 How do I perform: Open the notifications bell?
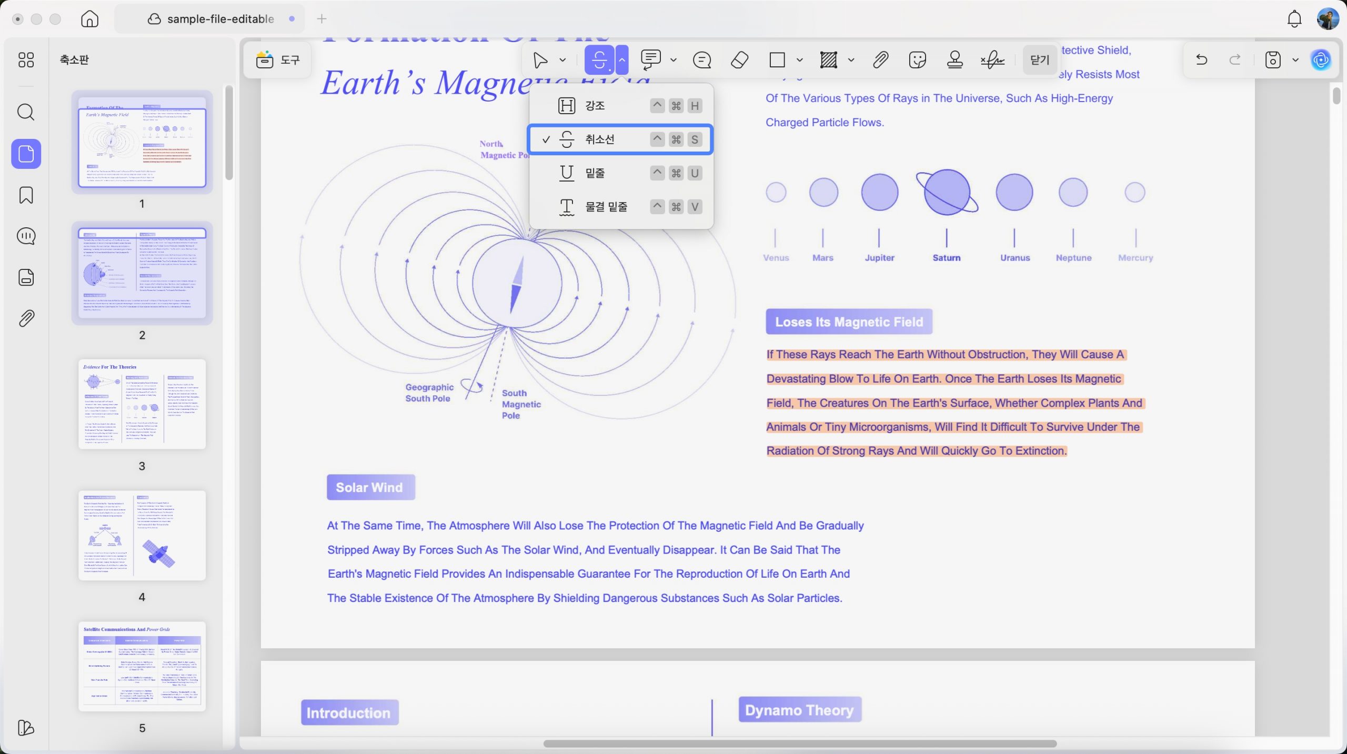tap(1294, 19)
